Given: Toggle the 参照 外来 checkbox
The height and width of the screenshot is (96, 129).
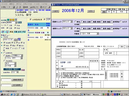Looking at the screenshot, I should (x=15, y=28).
